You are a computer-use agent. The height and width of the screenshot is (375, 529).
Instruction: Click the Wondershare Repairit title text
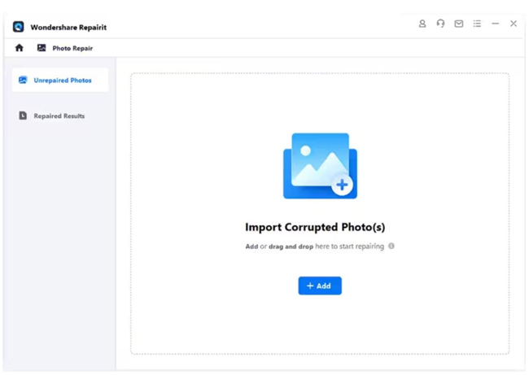click(x=68, y=28)
